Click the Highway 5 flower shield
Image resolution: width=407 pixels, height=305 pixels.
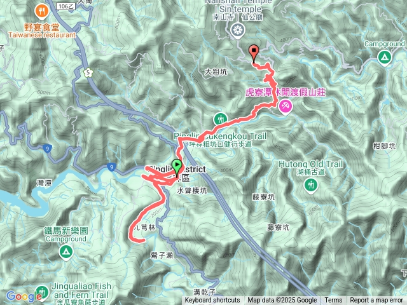pyautogui.click(x=88, y=72)
